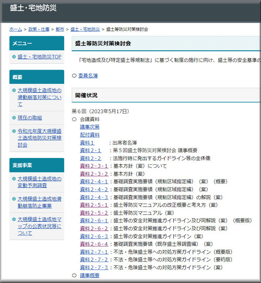Open 資料2-5-2 盛土等防災マニュアル draft
This screenshot has width=261, height=283.
click(x=94, y=213)
